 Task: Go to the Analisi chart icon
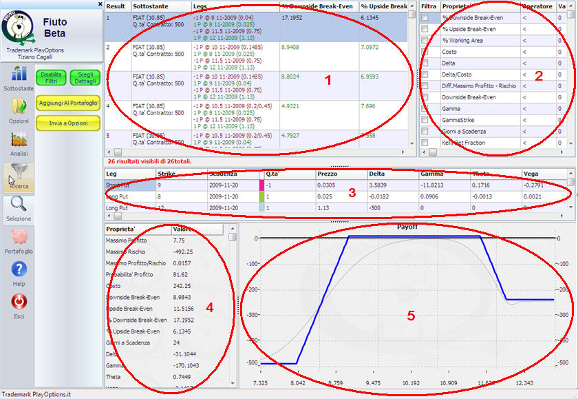(x=19, y=141)
